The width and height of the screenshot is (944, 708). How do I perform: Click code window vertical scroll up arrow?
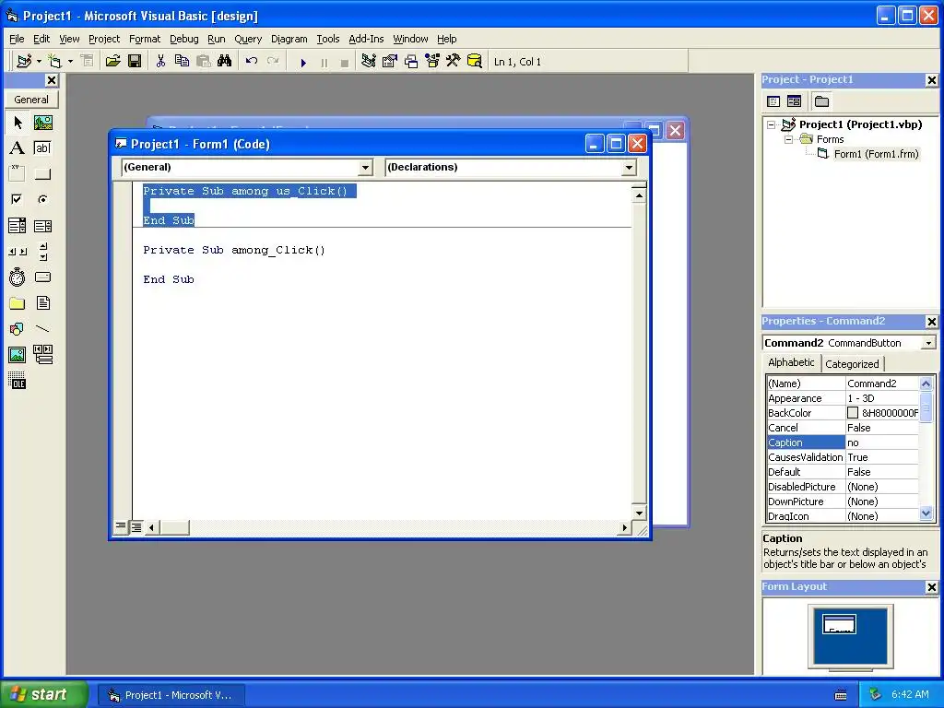tap(639, 195)
